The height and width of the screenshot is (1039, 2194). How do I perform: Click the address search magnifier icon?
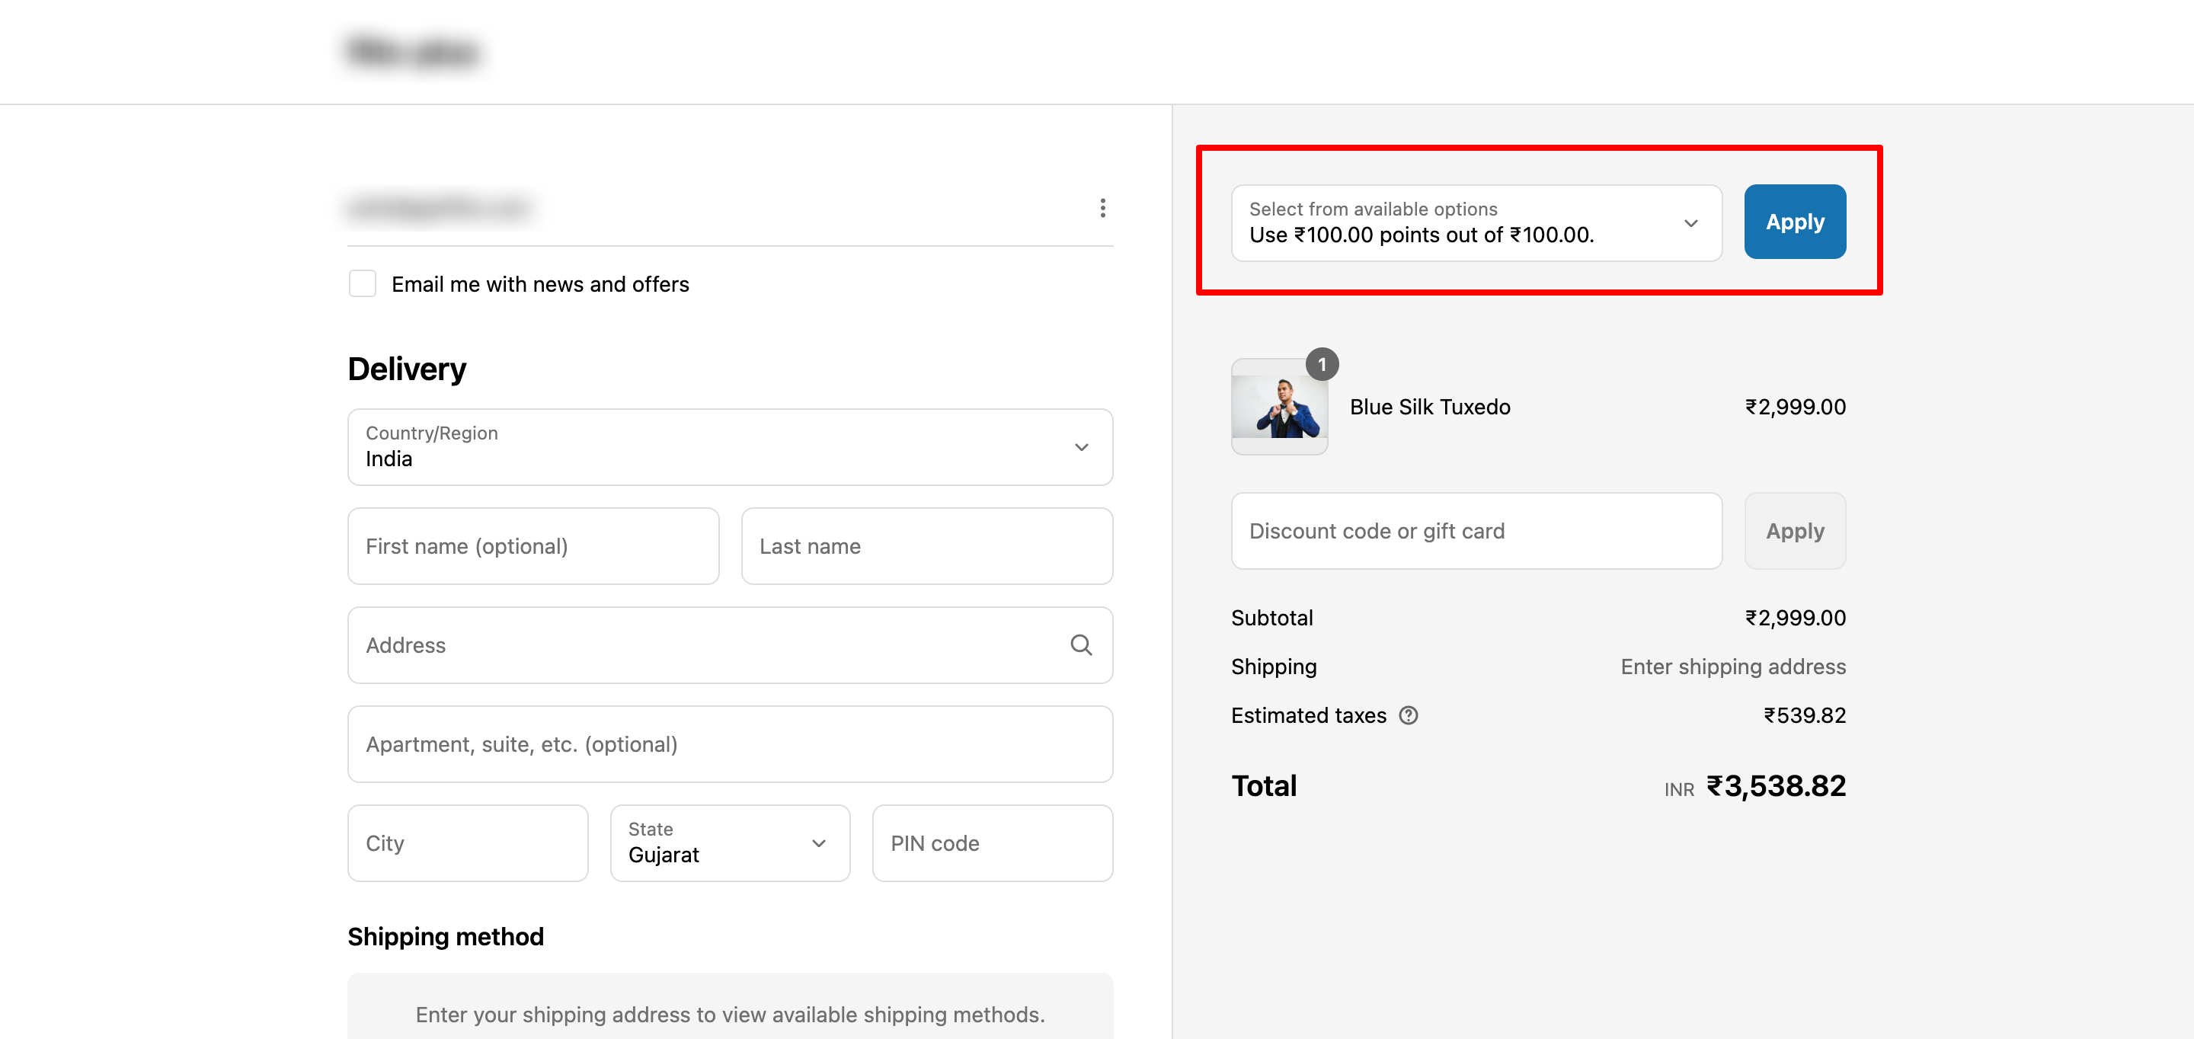pyautogui.click(x=1081, y=644)
